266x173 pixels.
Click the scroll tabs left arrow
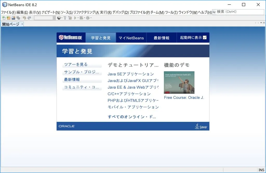pos(256,23)
